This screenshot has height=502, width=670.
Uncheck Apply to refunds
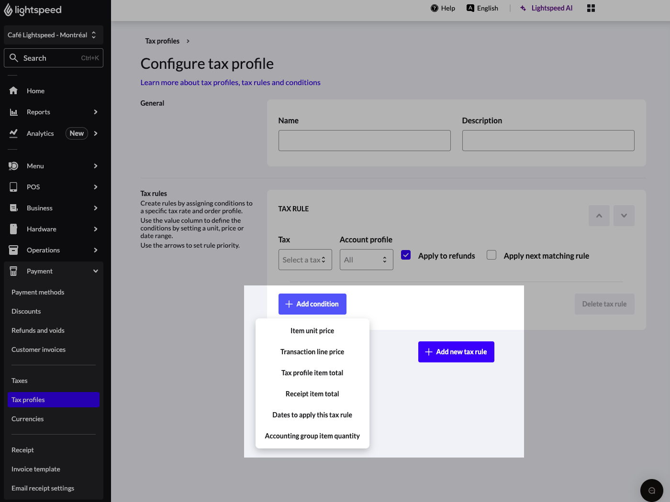point(405,255)
